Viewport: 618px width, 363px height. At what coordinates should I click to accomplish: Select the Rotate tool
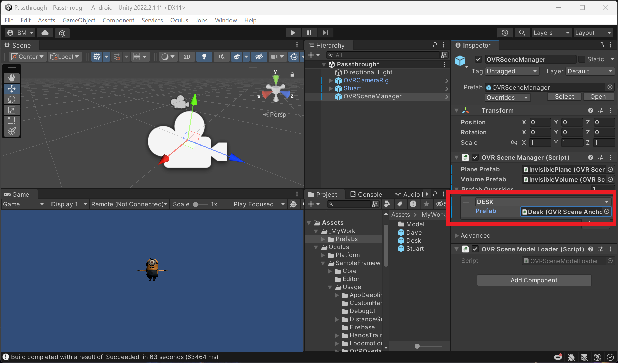point(12,99)
